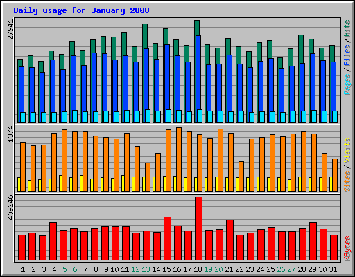Select the x-axis label for day 15
355x277 pixels.
tap(166, 269)
